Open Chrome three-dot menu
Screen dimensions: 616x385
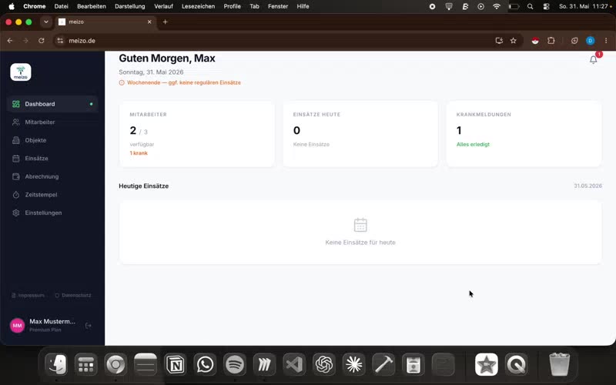(x=606, y=41)
